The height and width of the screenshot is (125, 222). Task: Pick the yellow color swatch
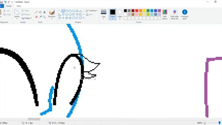coord(144,11)
